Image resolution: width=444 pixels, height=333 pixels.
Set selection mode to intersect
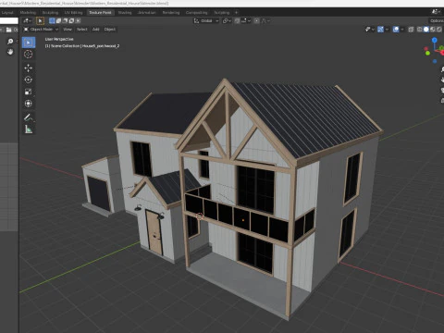click(x=78, y=20)
